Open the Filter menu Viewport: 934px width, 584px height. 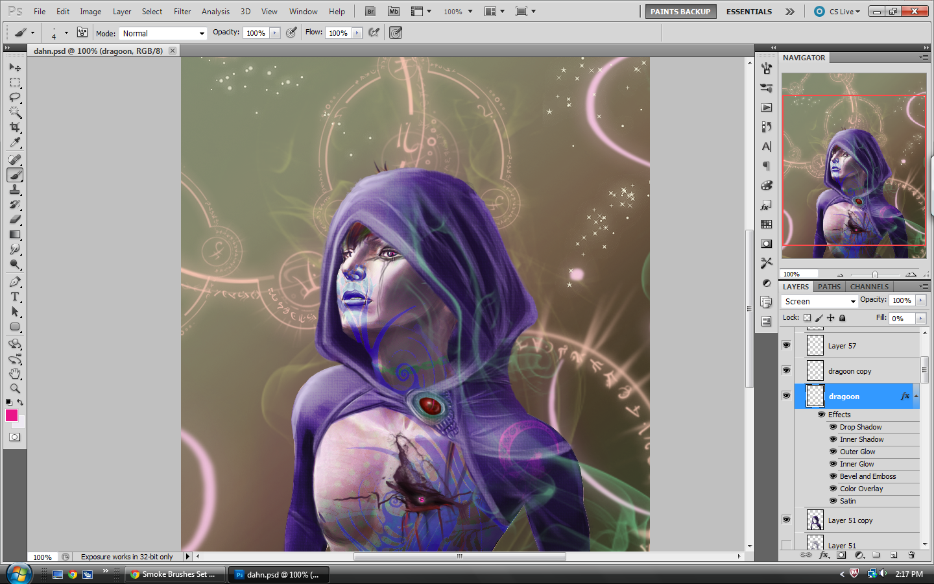(182, 11)
